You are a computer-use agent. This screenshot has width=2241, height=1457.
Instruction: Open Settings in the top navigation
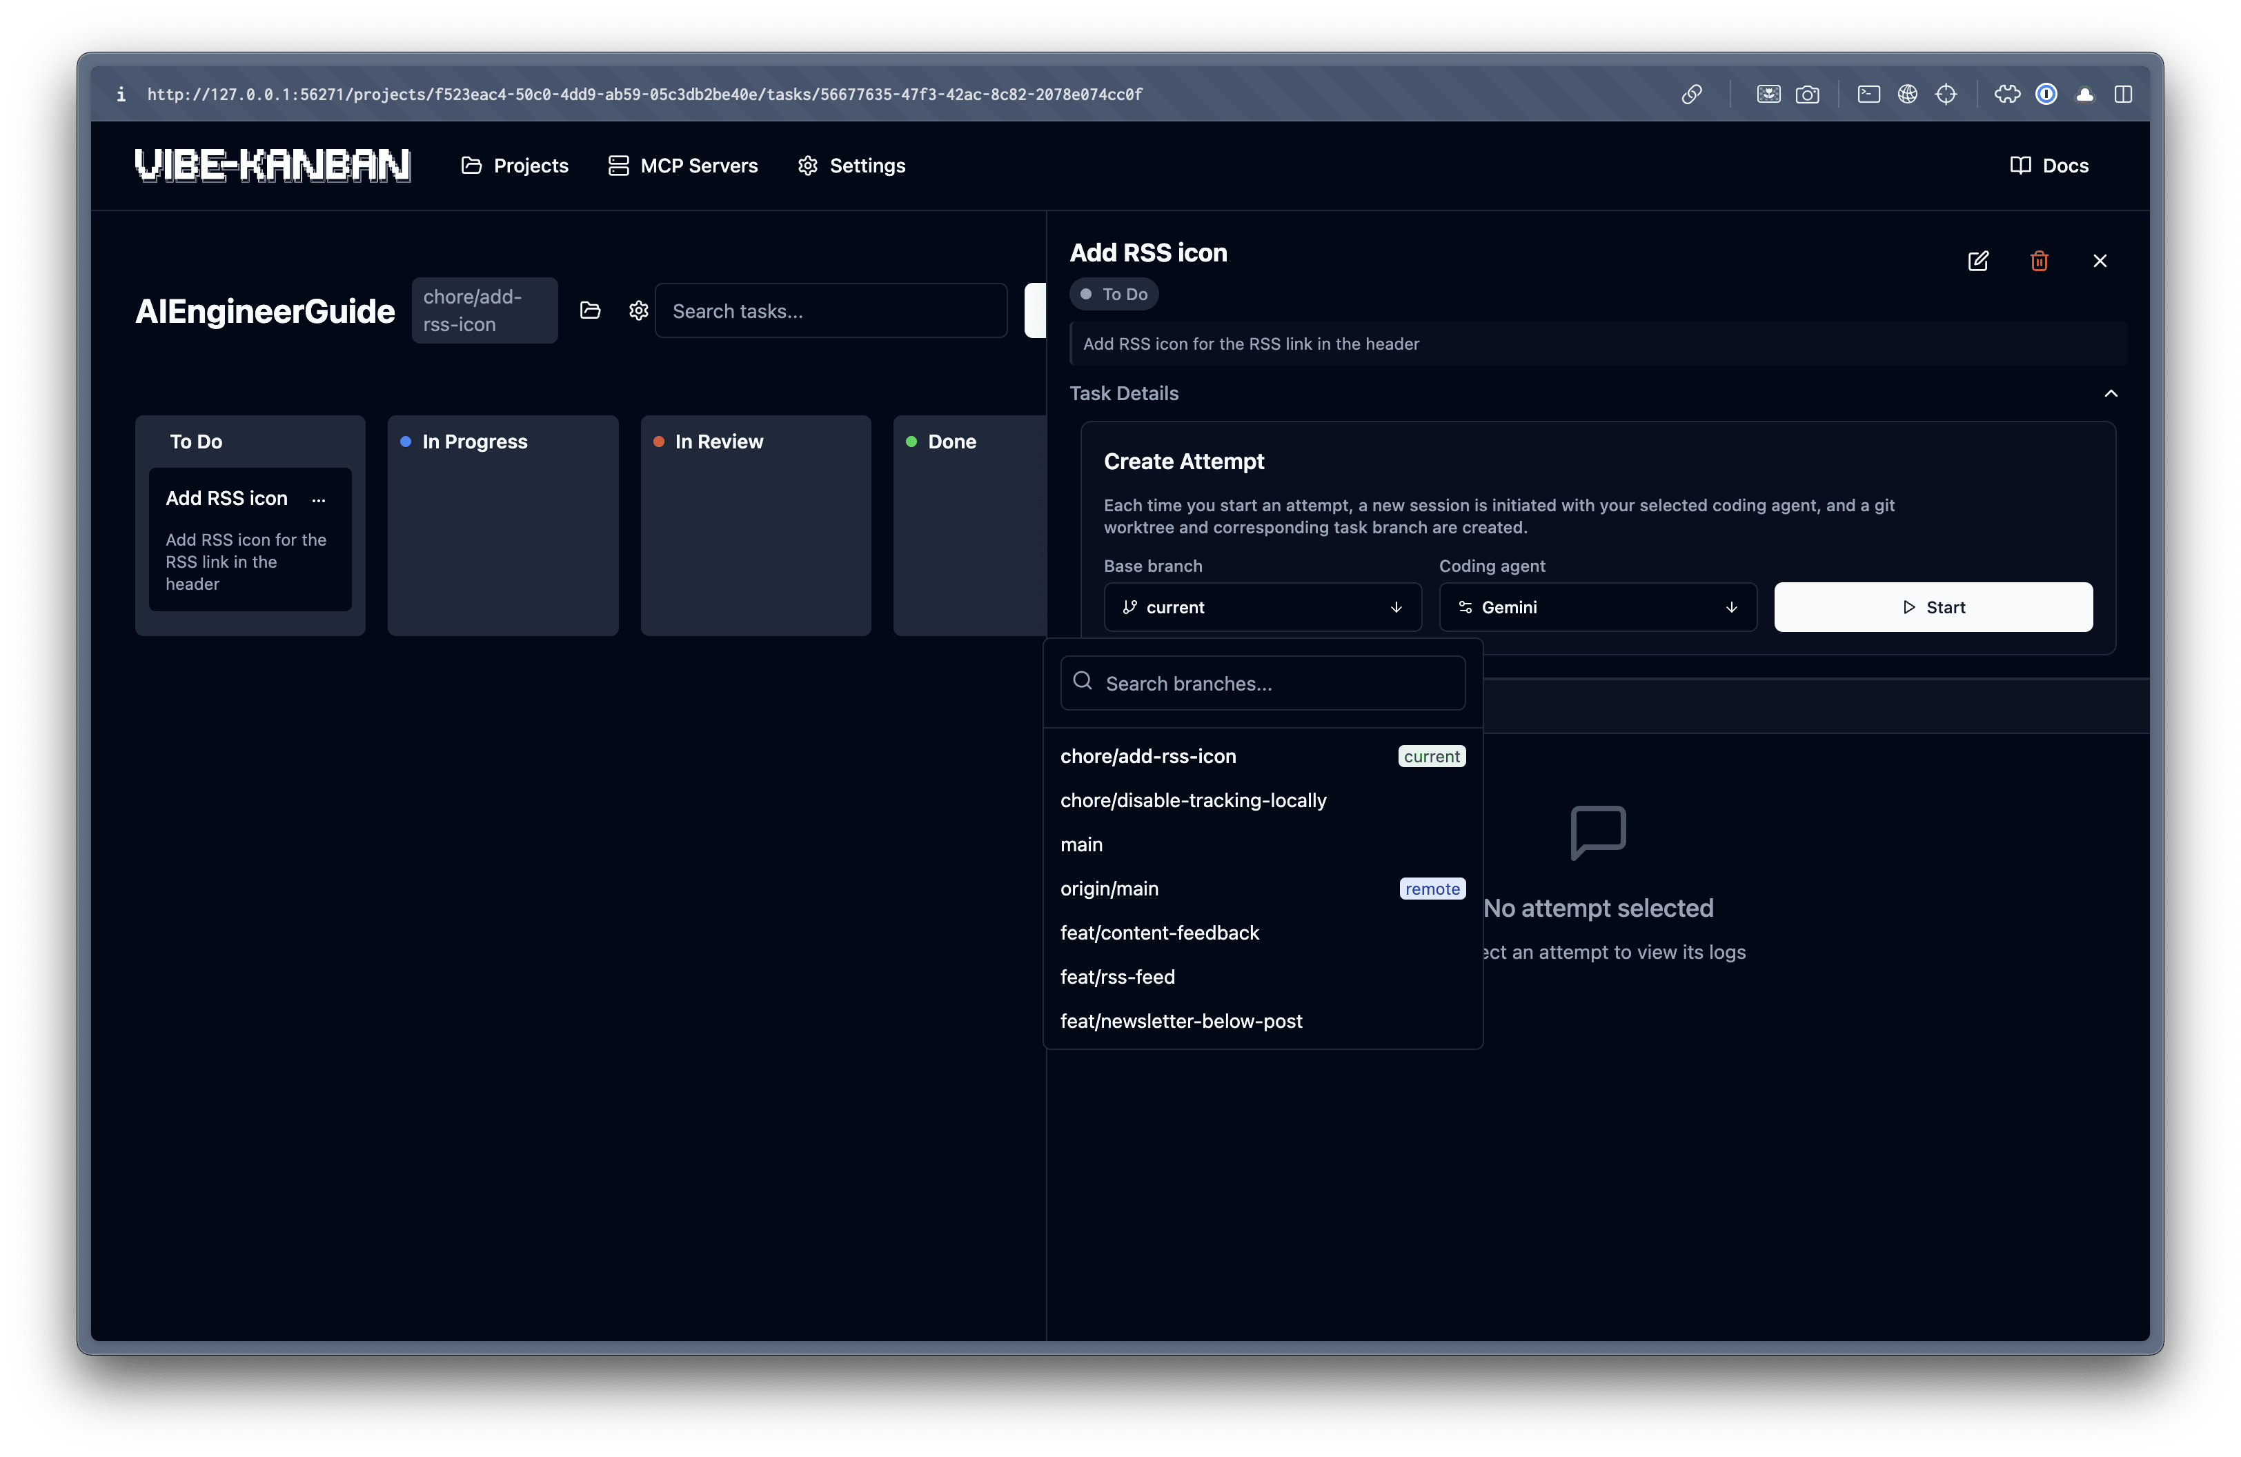tap(851, 166)
